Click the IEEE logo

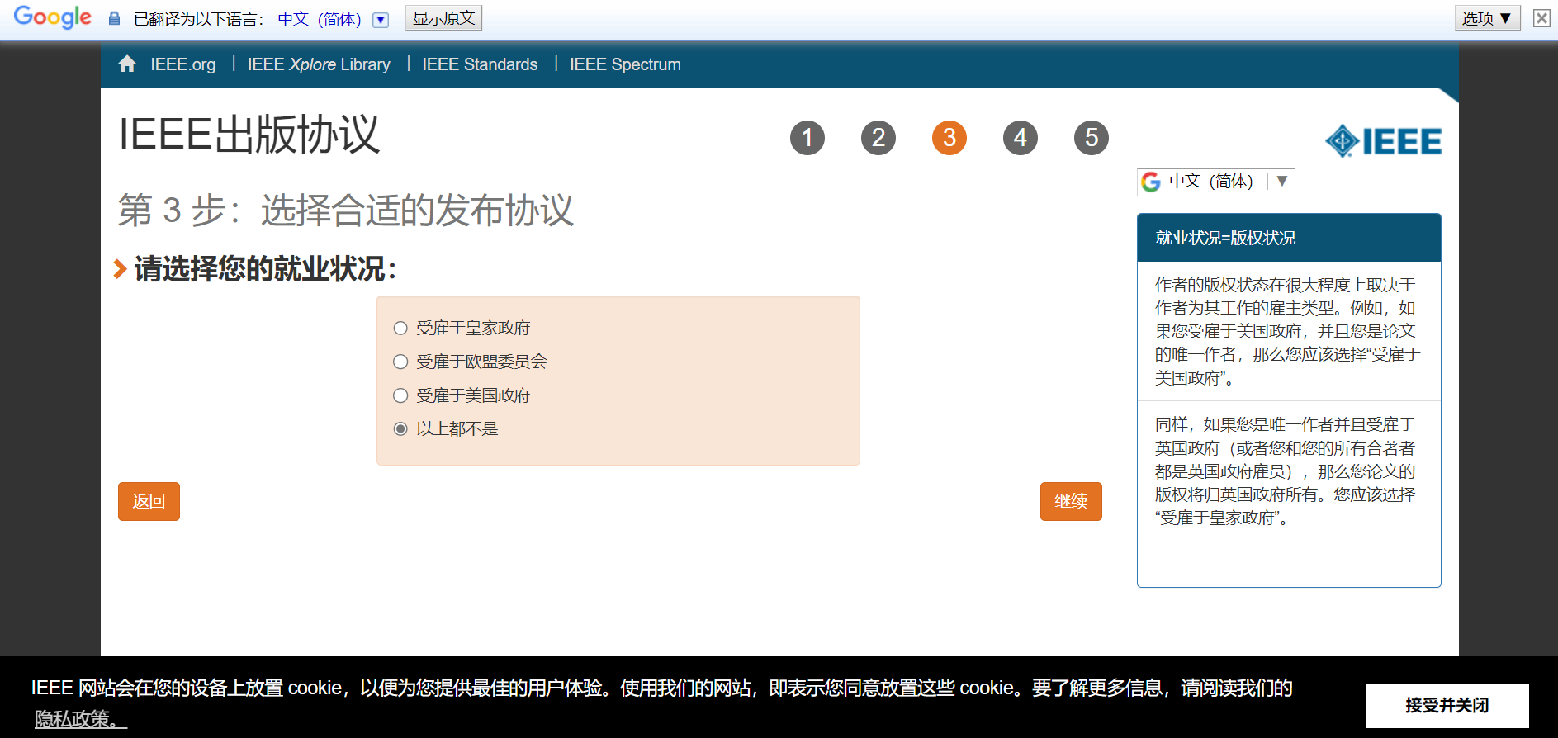(x=1383, y=141)
